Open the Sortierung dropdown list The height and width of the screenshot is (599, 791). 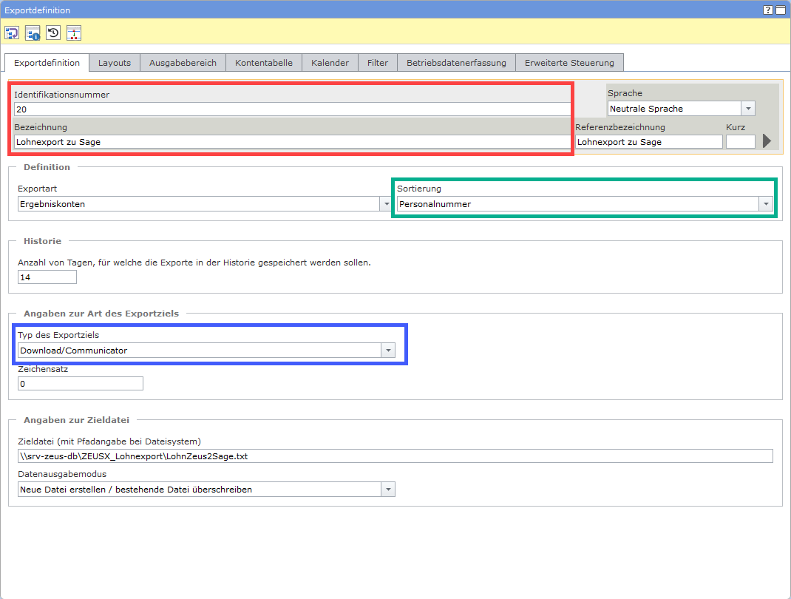coord(766,204)
